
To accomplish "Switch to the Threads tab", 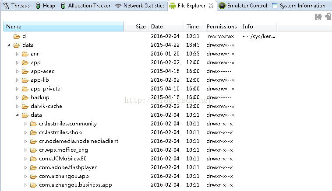I will tap(16, 6).
